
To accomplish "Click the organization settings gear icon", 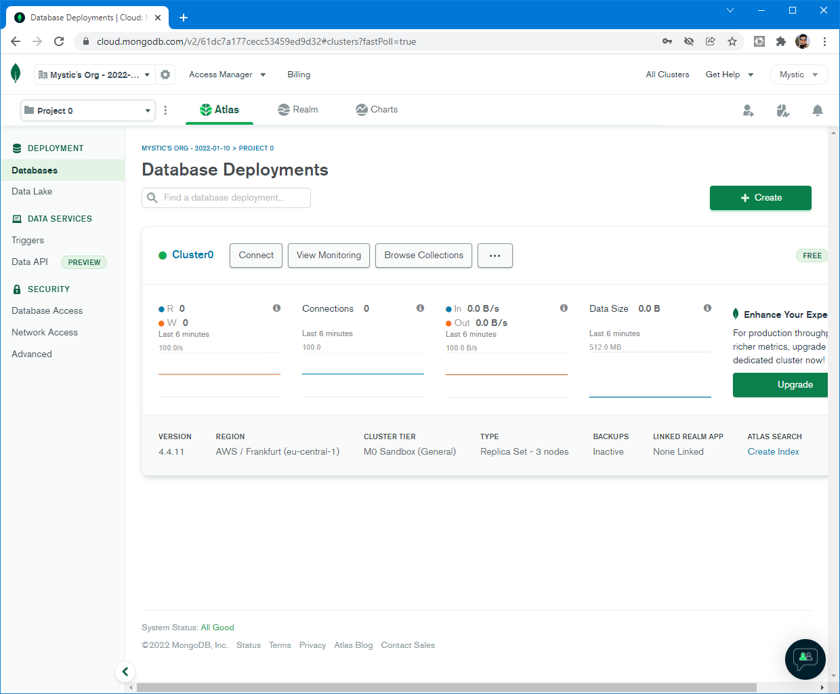I will (x=165, y=75).
